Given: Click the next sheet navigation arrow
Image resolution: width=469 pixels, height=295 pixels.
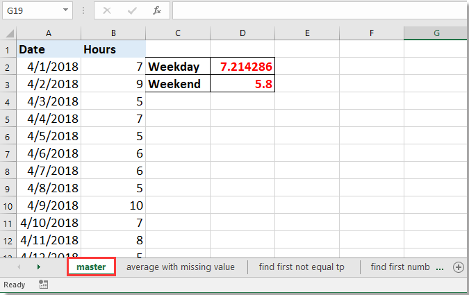Looking at the screenshot, I should tap(38, 267).
